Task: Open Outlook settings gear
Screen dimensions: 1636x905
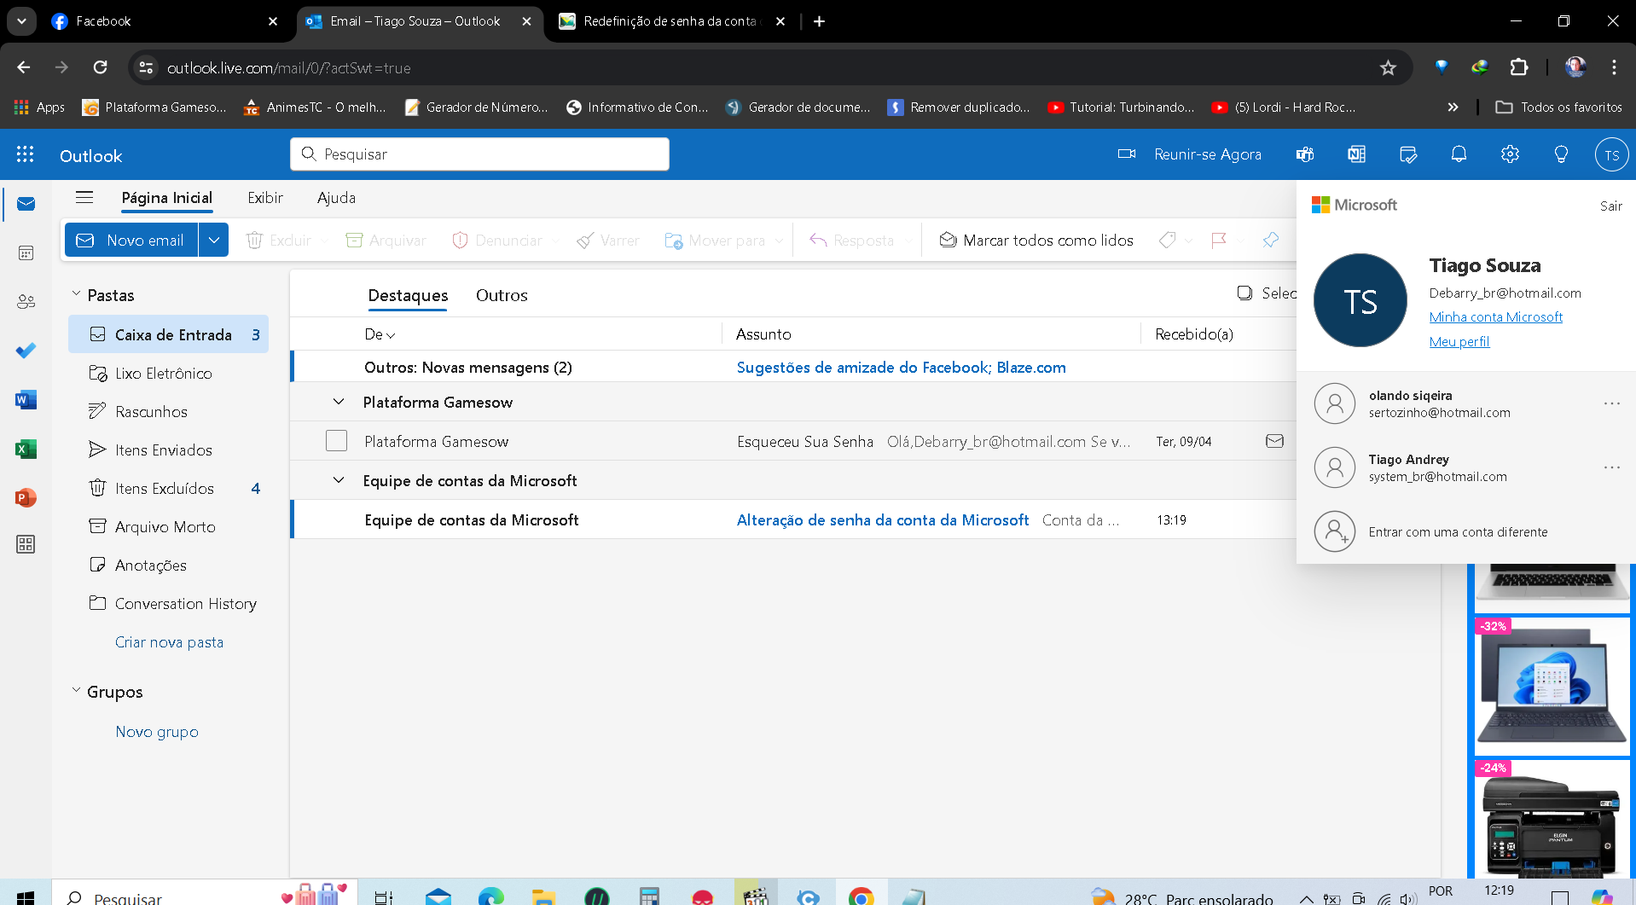Action: click(x=1511, y=154)
